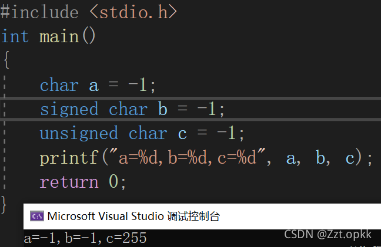Viewport: 381px width, 247px height.
Task: Click the "#include <stdio.h>" line
Action: (x=89, y=12)
